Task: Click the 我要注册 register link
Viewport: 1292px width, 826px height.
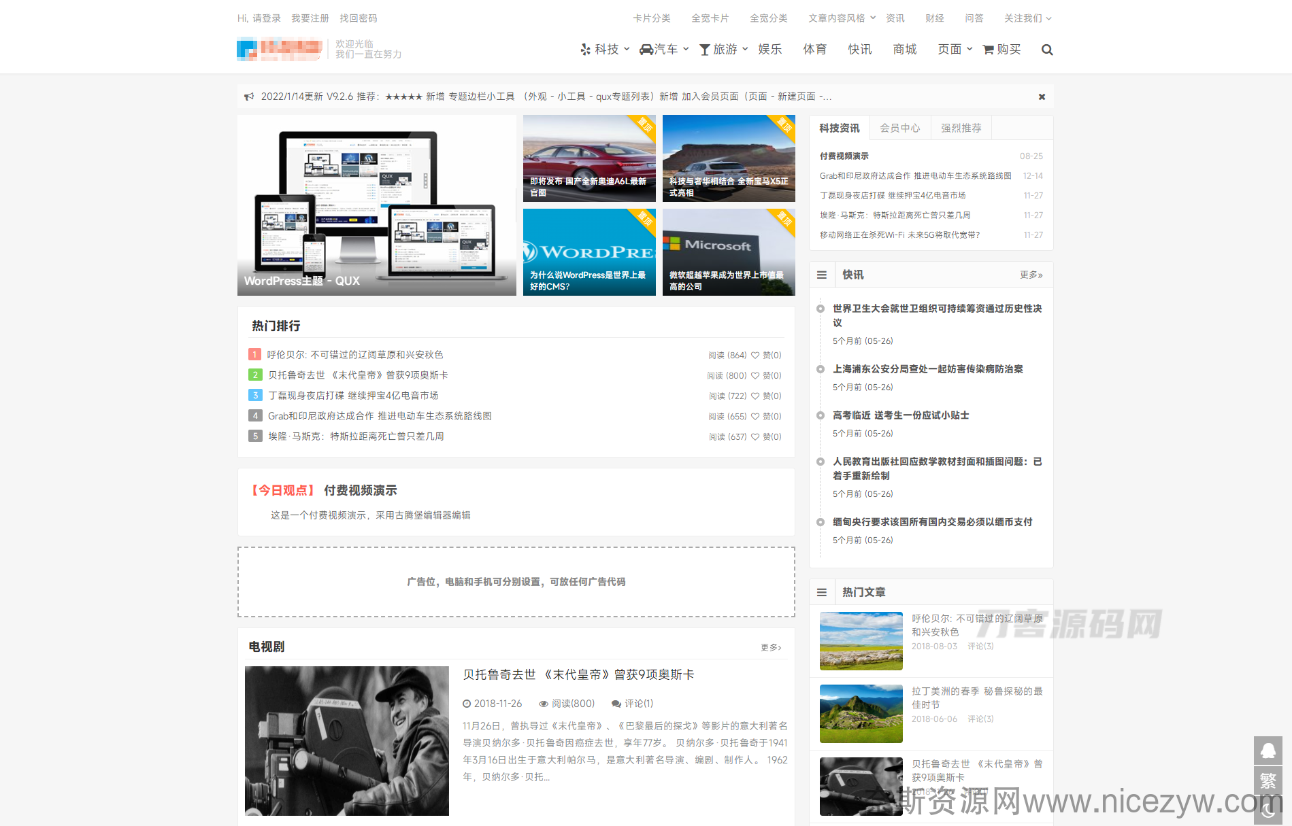Action: pyautogui.click(x=310, y=18)
